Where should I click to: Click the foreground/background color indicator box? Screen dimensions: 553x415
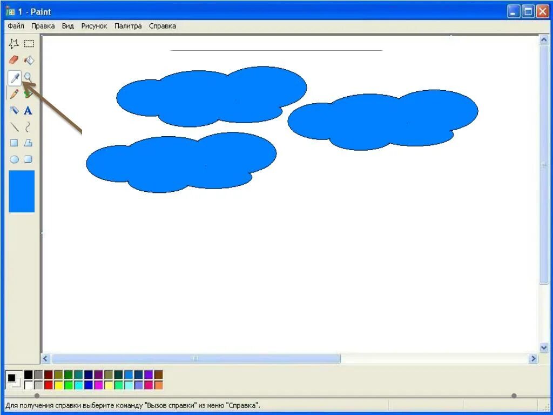[x=14, y=380]
